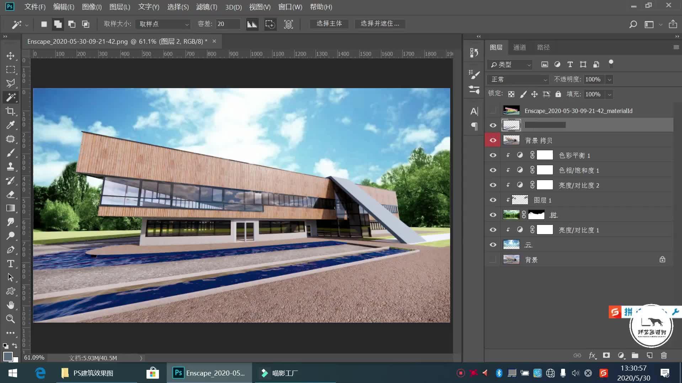The image size is (682, 383).
Task: Open the 滤镜(T) menu
Action: (207, 7)
